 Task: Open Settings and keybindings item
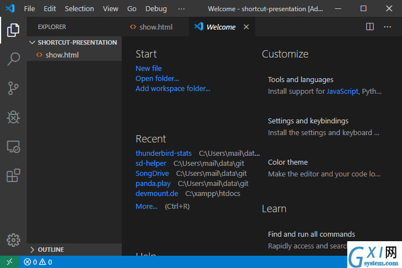[x=308, y=121]
